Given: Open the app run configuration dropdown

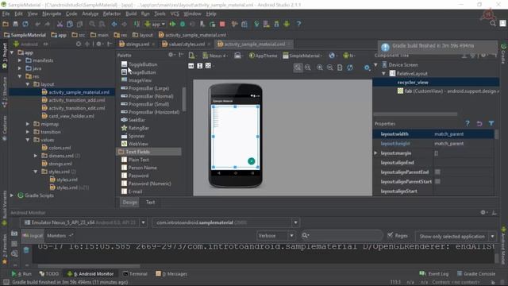Looking at the screenshot, I should pyautogui.click(x=155, y=24).
